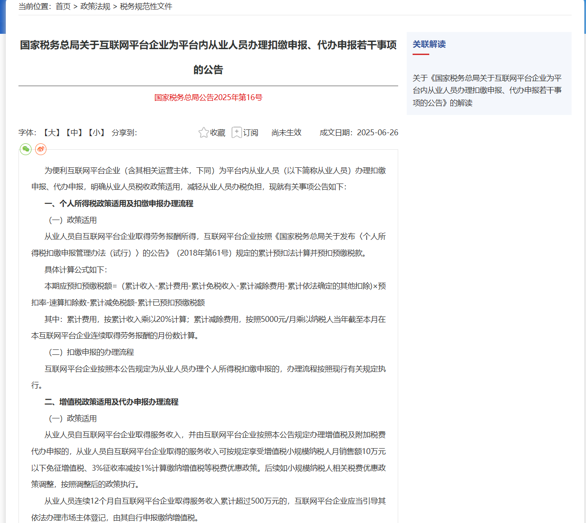
Task: Go to 首页 in the breadcrumb
Action: tap(63, 6)
